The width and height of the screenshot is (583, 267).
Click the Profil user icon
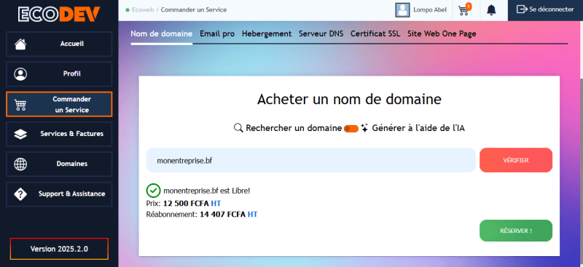click(x=20, y=74)
